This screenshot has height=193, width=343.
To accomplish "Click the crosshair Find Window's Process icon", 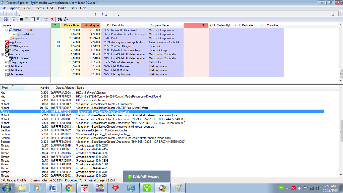I will 66,19.
